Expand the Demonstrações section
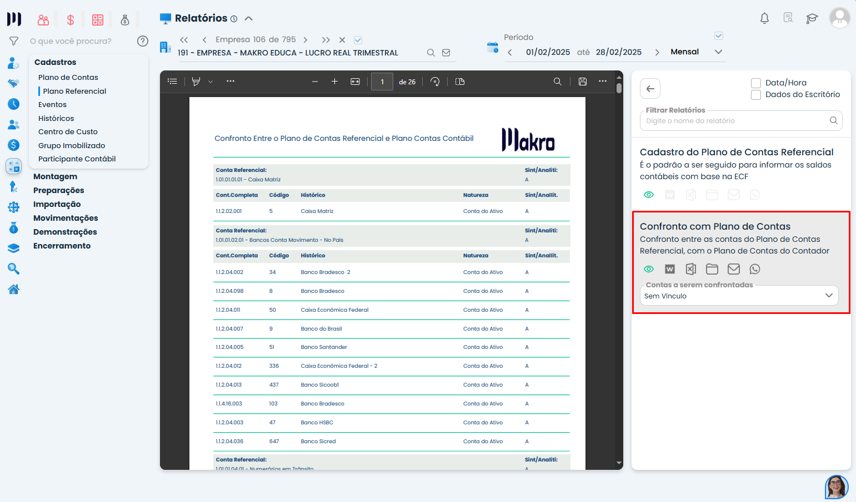The width and height of the screenshot is (856, 502). 65,232
